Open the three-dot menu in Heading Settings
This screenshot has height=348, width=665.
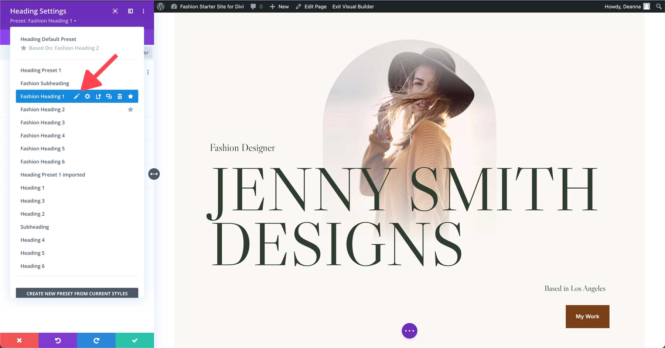[x=144, y=11]
